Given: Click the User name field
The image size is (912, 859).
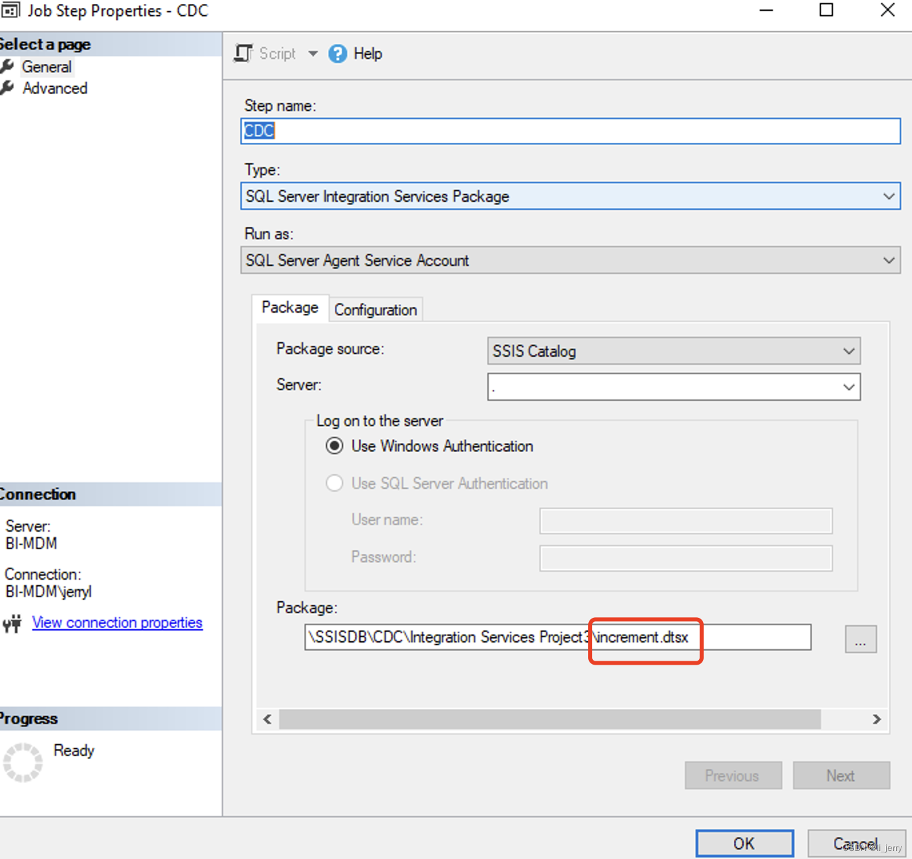Looking at the screenshot, I should (x=686, y=521).
